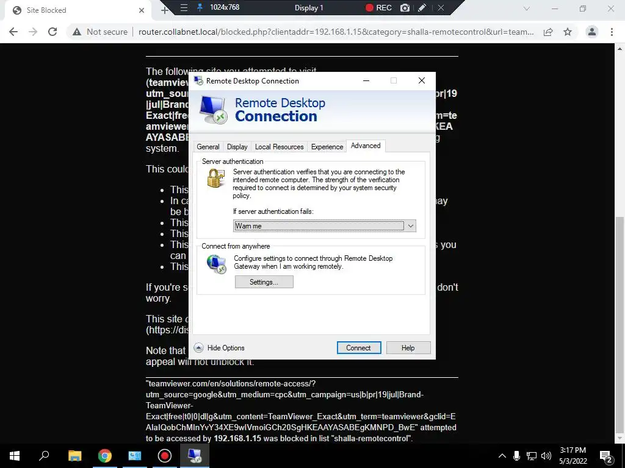Share this page via Chrome share icon
The width and height of the screenshot is (625, 468).
tap(549, 32)
